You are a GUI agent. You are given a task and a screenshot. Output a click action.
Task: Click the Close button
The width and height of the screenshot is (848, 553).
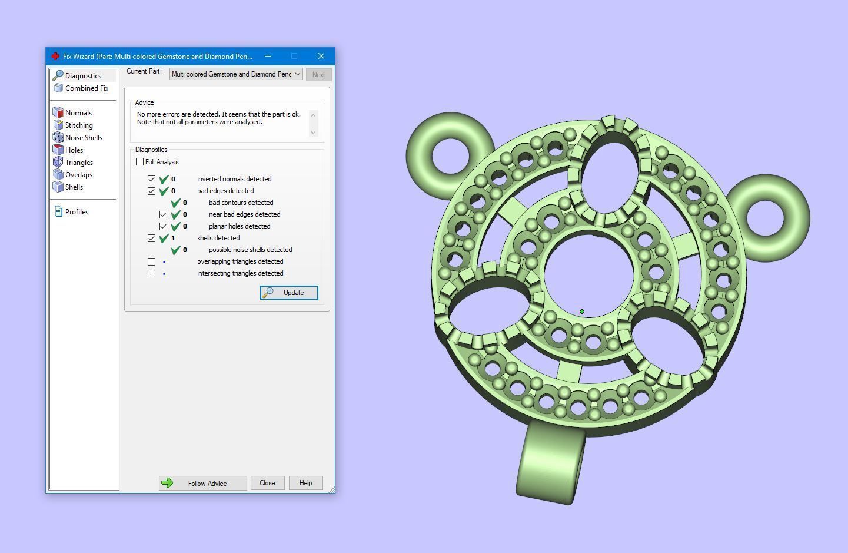coord(267,483)
